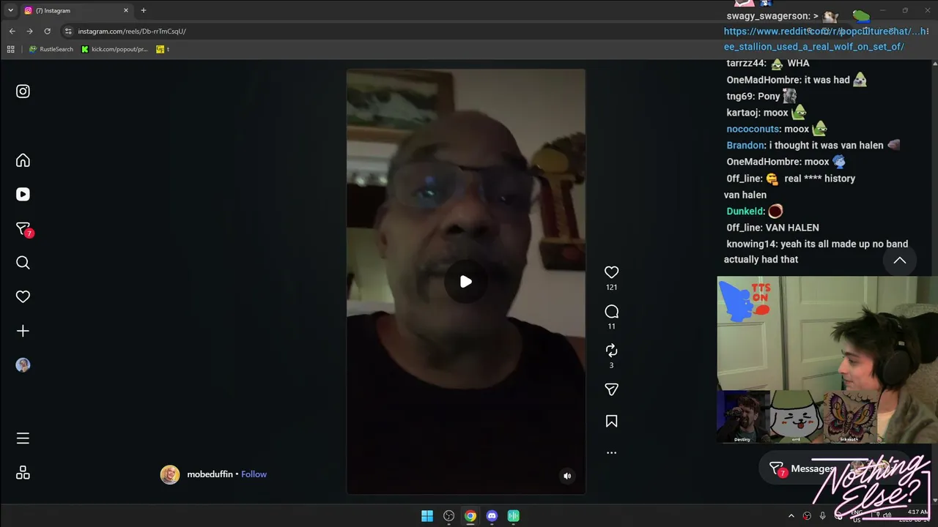Open the Reddit popculturechat link in chat
This screenshot has height=527, width=938.
[826, 39]
